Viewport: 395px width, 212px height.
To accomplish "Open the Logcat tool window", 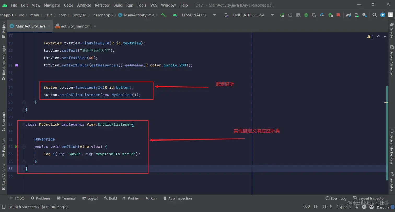I will 90,198.
